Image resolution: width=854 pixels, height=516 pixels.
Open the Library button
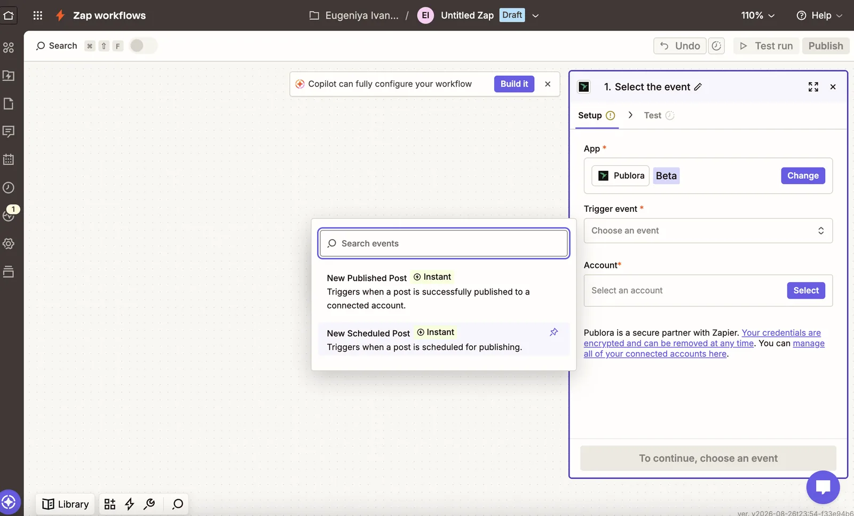(x=66, y=504)
